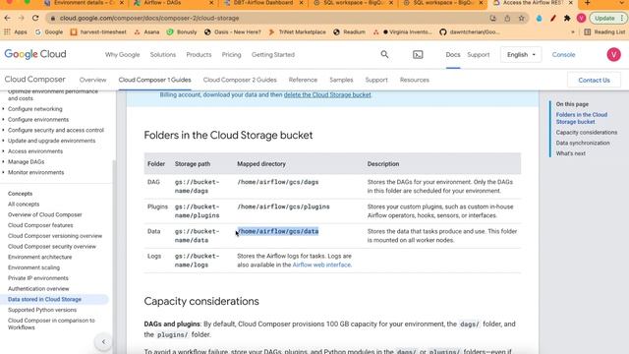629x354 pixels.
Task: Follow the delete the Cloud Storage bucket link
Action: 327,94
